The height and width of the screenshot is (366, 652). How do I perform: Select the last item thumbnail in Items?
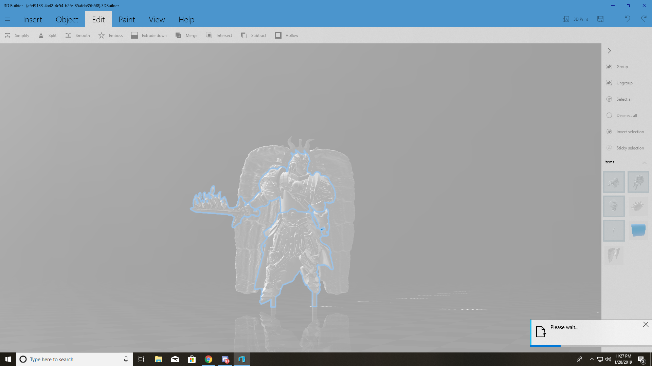click(614, 255)
